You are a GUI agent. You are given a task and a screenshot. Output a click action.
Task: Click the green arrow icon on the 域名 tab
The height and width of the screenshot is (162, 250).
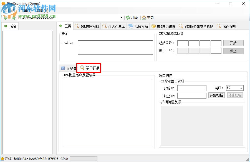tap(6, 26)
